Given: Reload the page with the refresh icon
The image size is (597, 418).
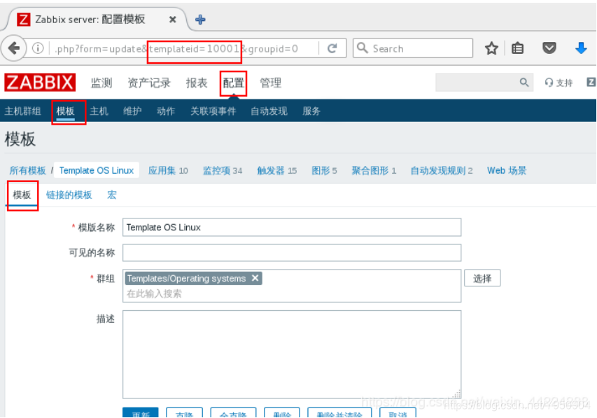Looking at the screenshot, I should click(x=332, y=48).
